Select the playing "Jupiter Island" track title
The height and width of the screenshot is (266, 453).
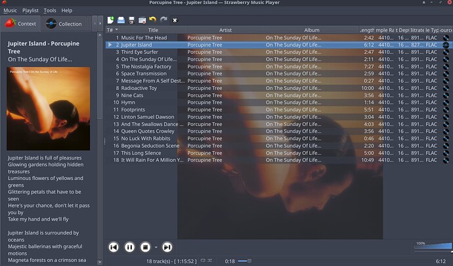point(137,45)
